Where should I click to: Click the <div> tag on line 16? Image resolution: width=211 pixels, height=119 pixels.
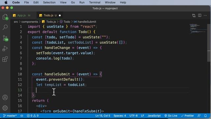tap(42, 106)
